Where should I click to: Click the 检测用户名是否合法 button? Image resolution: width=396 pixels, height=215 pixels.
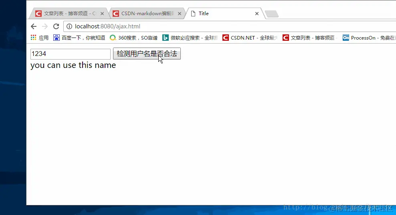pyautogui.click(x=147, y=54)
